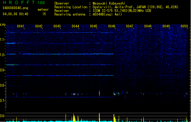Click observer name Masayuki Kobayashi
The image size is (191, 122).
(x=109, y=3)
